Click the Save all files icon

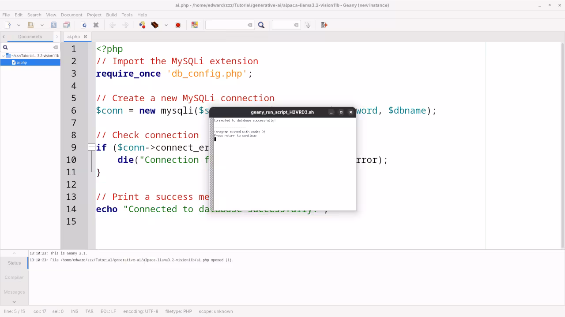coord(66,25)
